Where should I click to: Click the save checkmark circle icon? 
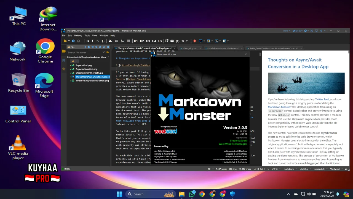(78, 41)
